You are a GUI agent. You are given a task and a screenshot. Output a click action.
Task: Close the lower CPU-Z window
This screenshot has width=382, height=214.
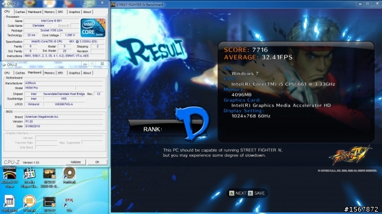[x=102, y=64]
